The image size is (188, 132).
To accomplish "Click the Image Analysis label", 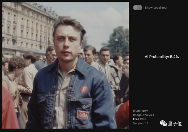I will point(143,115).
